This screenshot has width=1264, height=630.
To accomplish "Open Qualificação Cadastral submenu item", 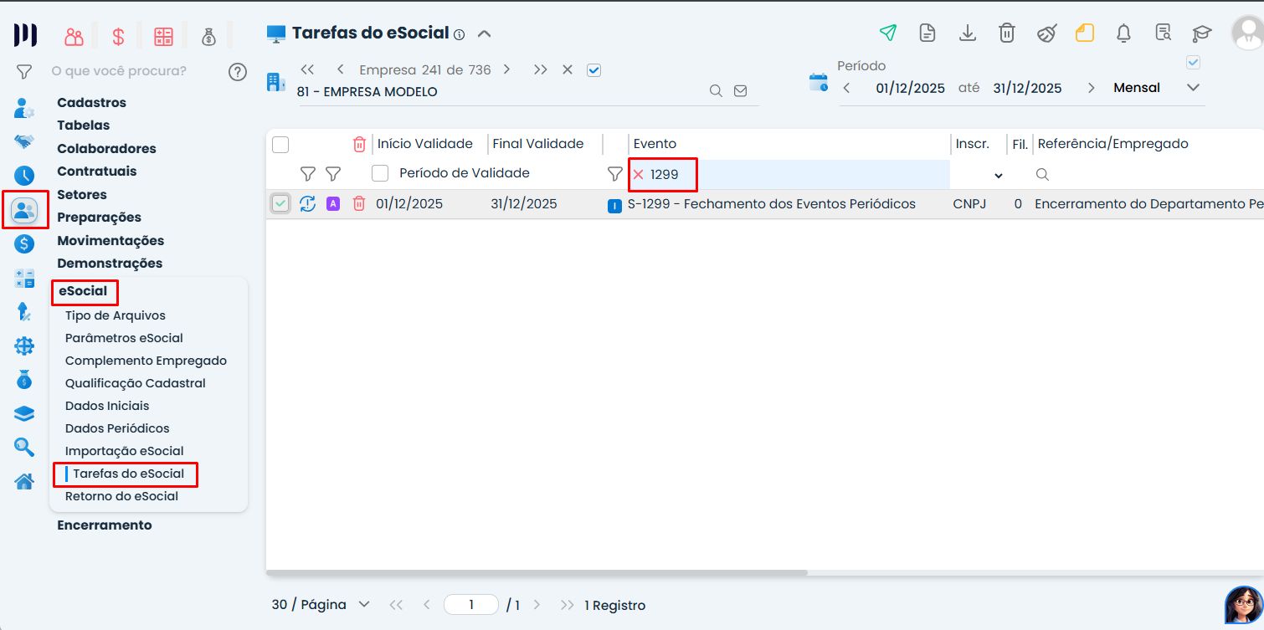I will click(x=136, y=383).
